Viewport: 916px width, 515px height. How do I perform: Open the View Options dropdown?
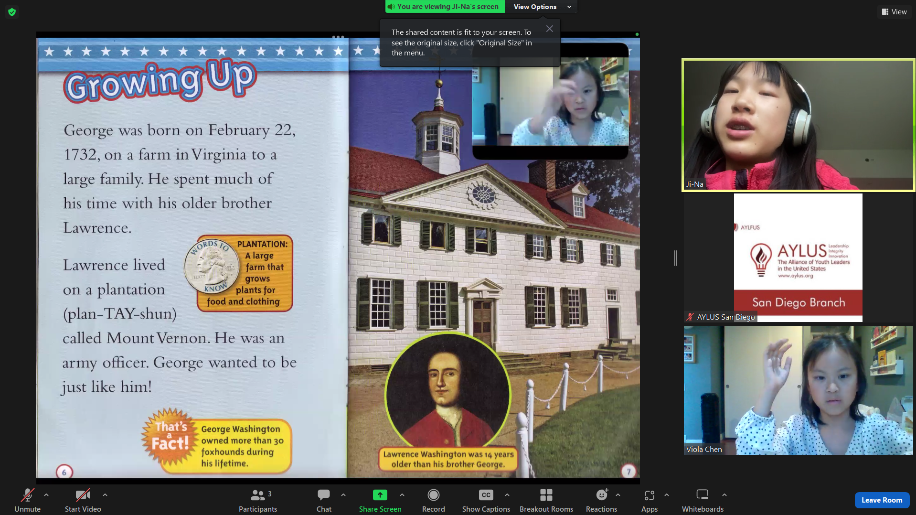(542, 7)
